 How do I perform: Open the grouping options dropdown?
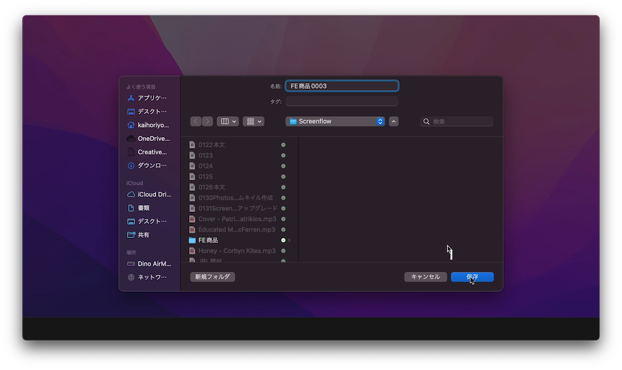253,121
